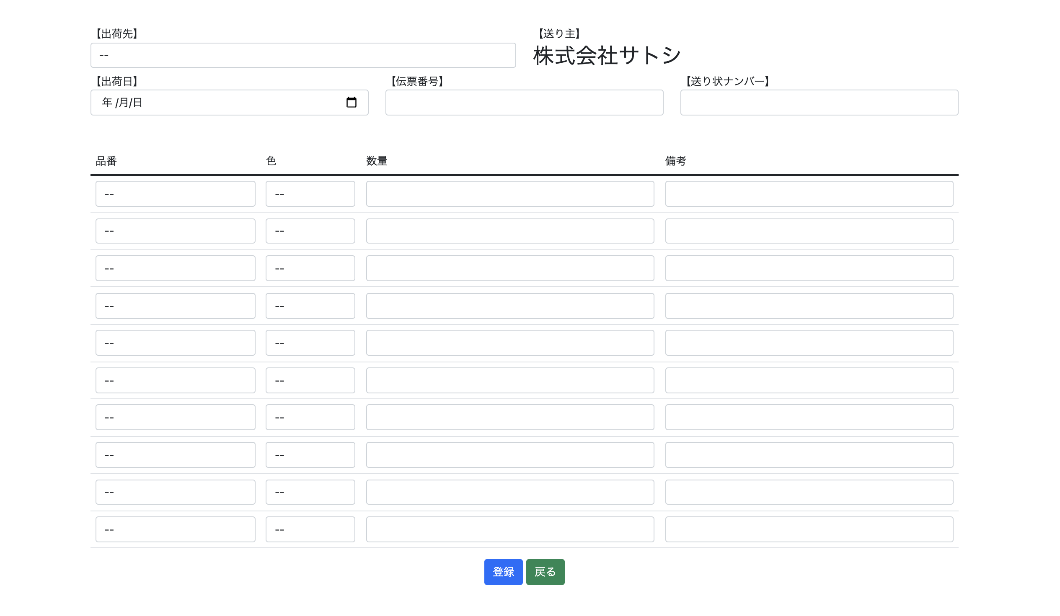Click the 【出荷日】 label

tap(116, 81)
